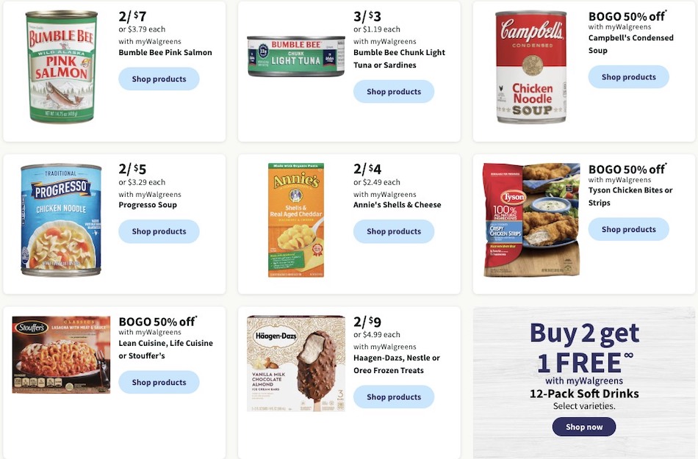Click Shop products for Tyson Chicken Bites or Strips
This screenshot has height=459, width=698.
pos(629,229)
